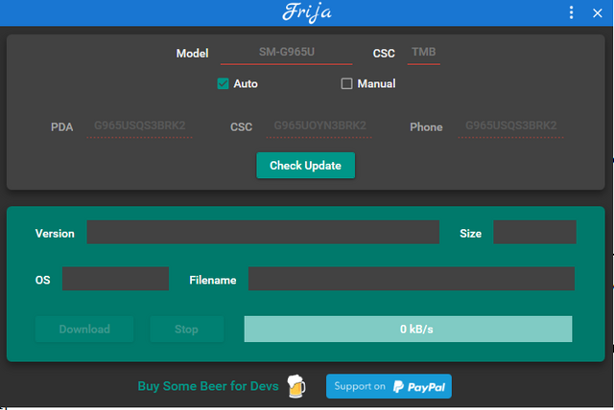Click the Phone field G965USQS3BRK2
The height and width of the screenshot is (410, 614).
click(510, 126)
